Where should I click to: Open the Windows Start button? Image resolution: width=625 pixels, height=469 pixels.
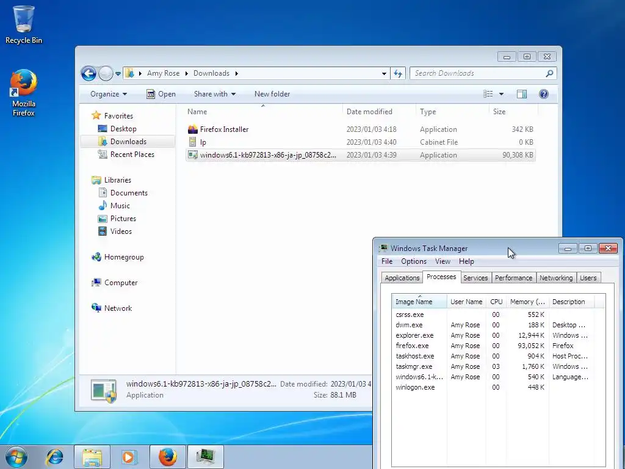pyautogui.click(x=16, y=457)
